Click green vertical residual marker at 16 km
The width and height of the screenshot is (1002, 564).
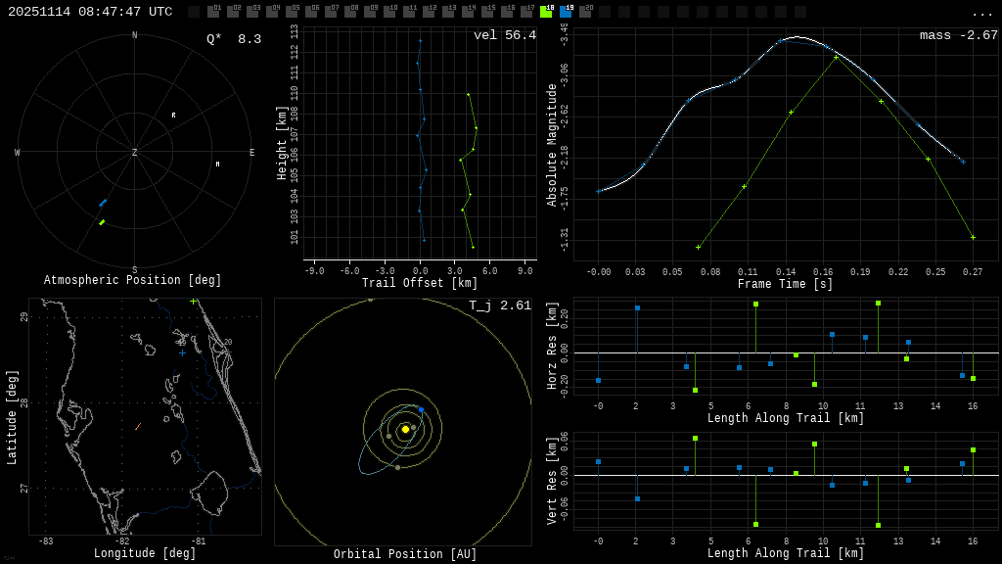pyautogui.click(x=974, y=450)
